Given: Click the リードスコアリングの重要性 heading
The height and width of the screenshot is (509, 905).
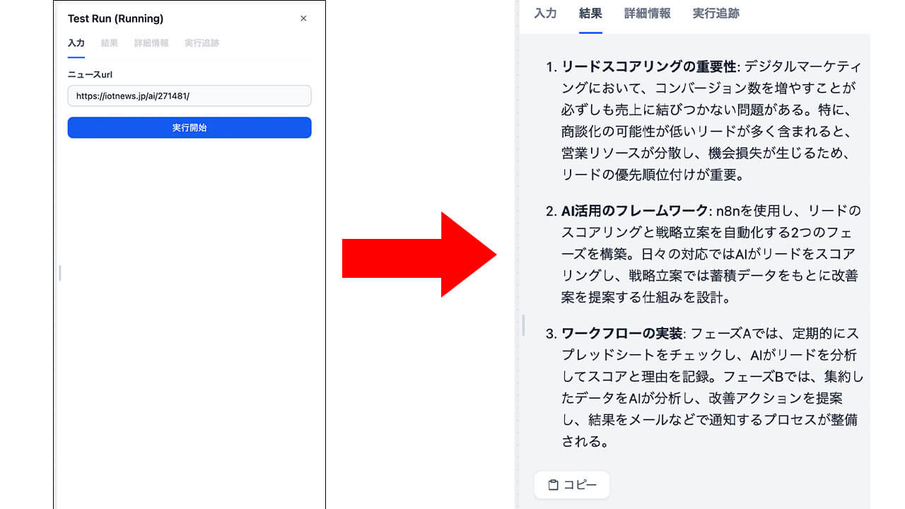Looking at the screenshot, I should [649, 66].
